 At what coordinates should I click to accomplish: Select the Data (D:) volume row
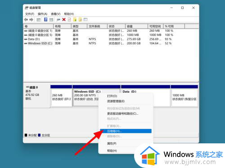[111, 39]
